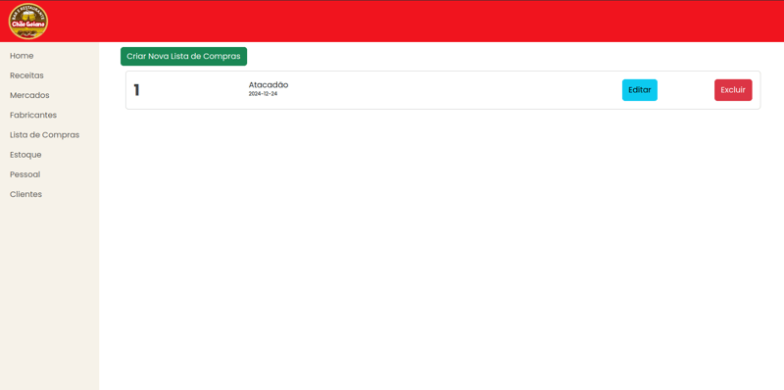This screenshot has height=390, width=784.
Task: Open the Estoque sidebar link
Action: [x=25, y=155]
